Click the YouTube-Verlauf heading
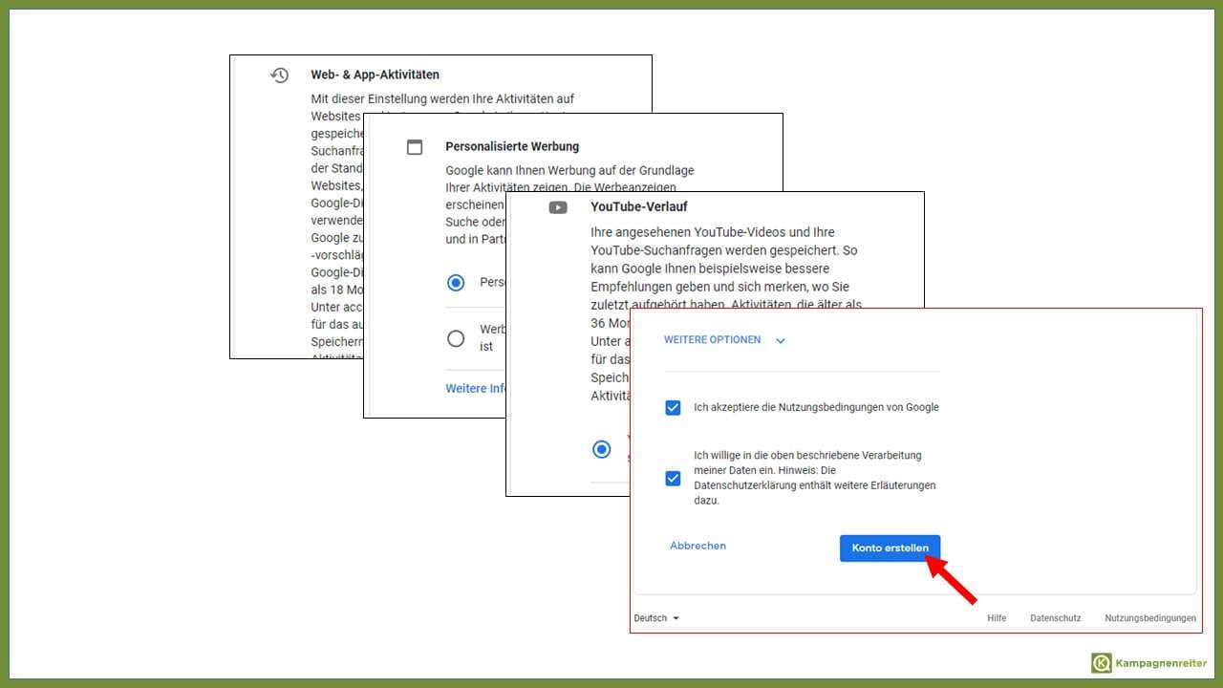Screen dimensions: 1223x688 coord(639,206)
